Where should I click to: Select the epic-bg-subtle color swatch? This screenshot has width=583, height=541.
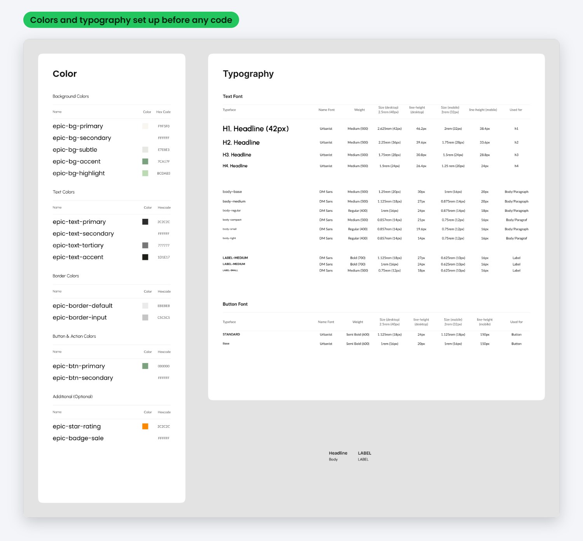click(145, 150)
